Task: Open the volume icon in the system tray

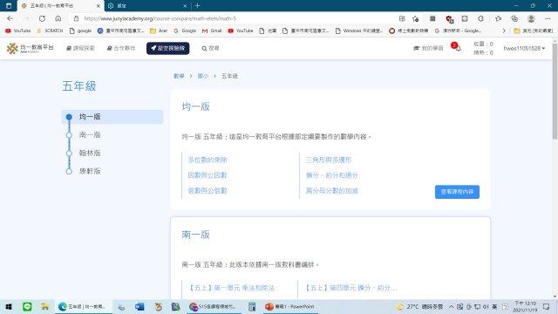Action: click(487, 306)
